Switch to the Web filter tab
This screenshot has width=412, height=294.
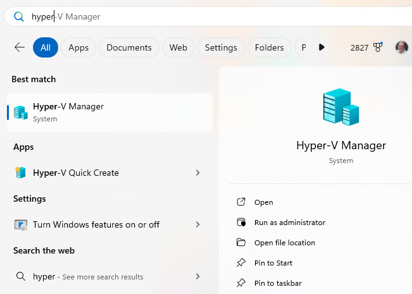click(x=178, y=47)
